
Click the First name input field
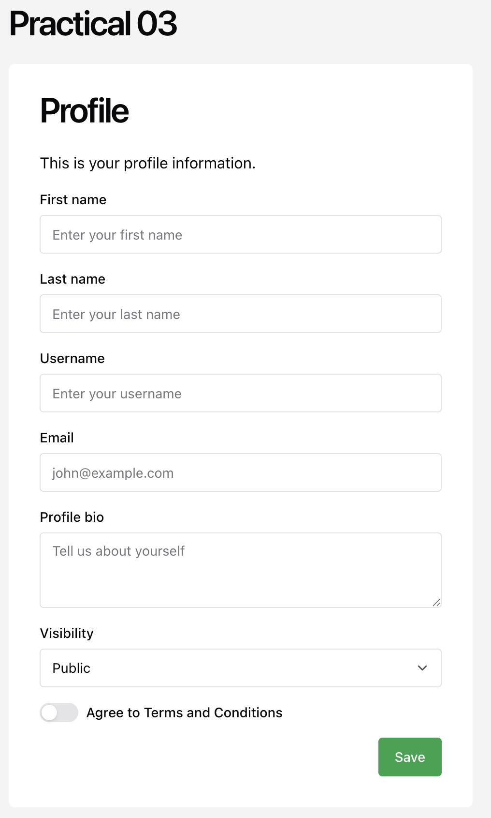[x=240, y=234]
